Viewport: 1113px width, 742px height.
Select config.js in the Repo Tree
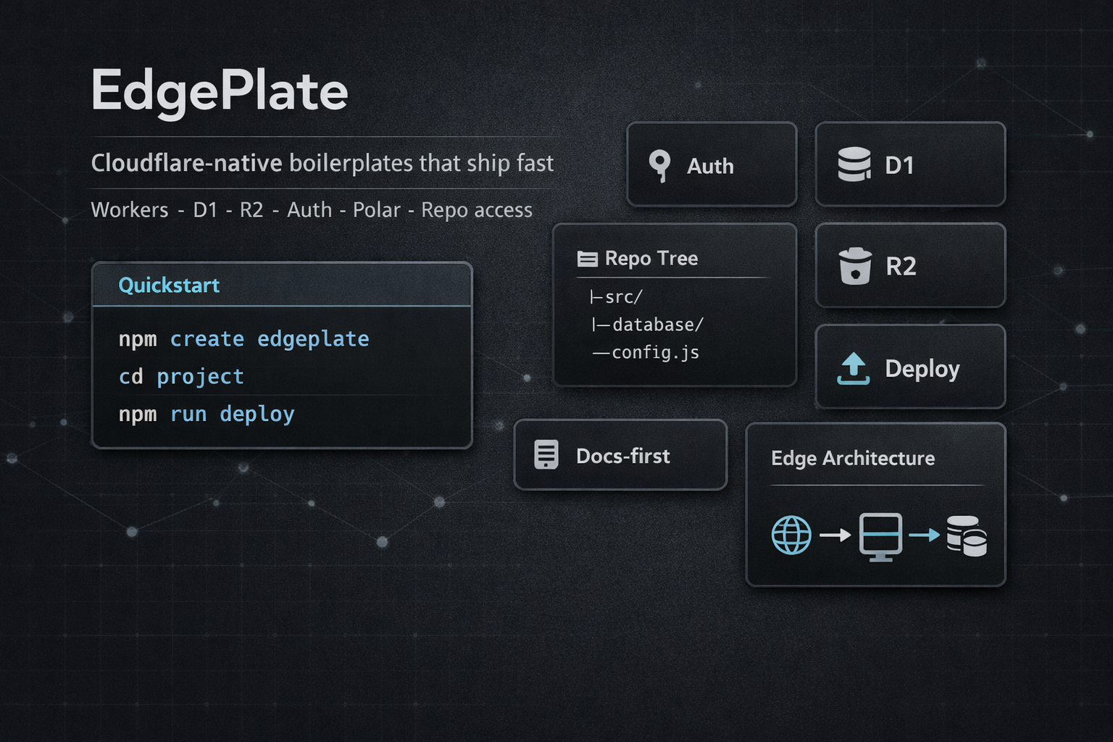(x=654, y=353)
